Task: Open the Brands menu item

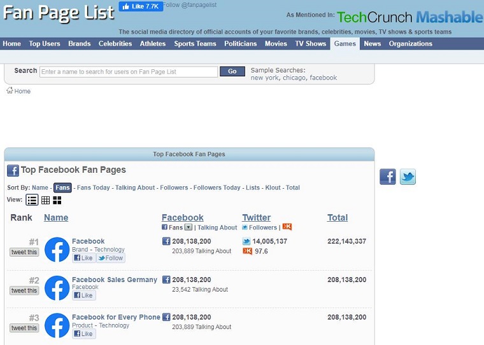Action: (x=80, y=43)
